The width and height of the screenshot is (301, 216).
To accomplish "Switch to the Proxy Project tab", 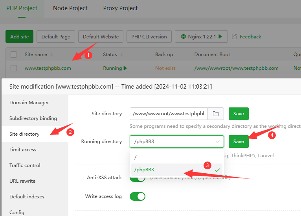I will [120, 8].
